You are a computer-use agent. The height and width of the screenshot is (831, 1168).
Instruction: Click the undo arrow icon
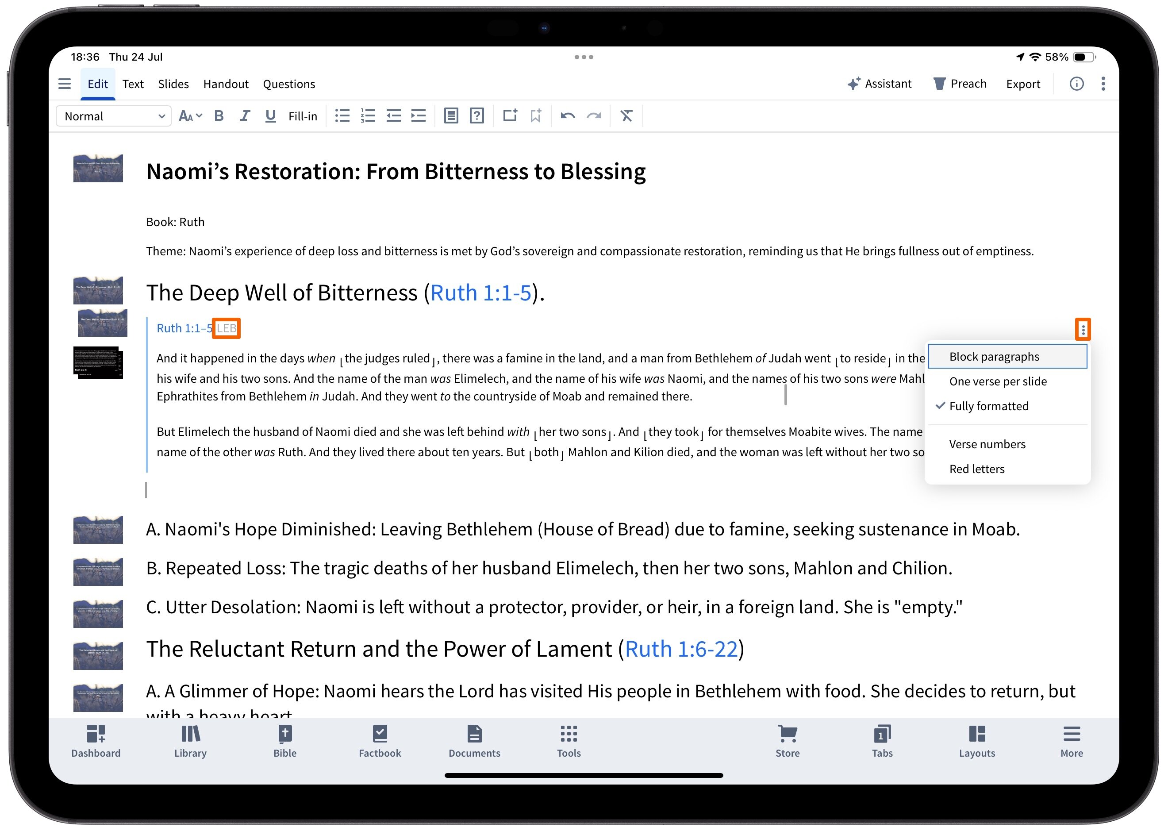pos(567,116)
